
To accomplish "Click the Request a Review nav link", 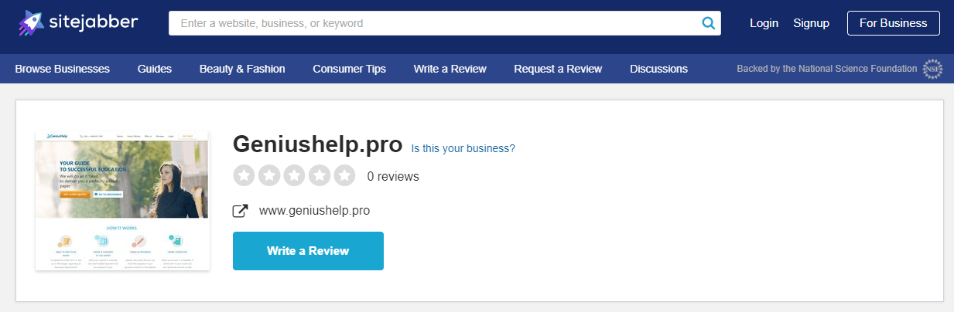I will coord(558,69).
